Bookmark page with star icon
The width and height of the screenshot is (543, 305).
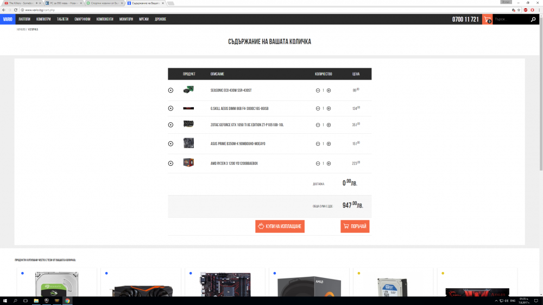[519, 10]
